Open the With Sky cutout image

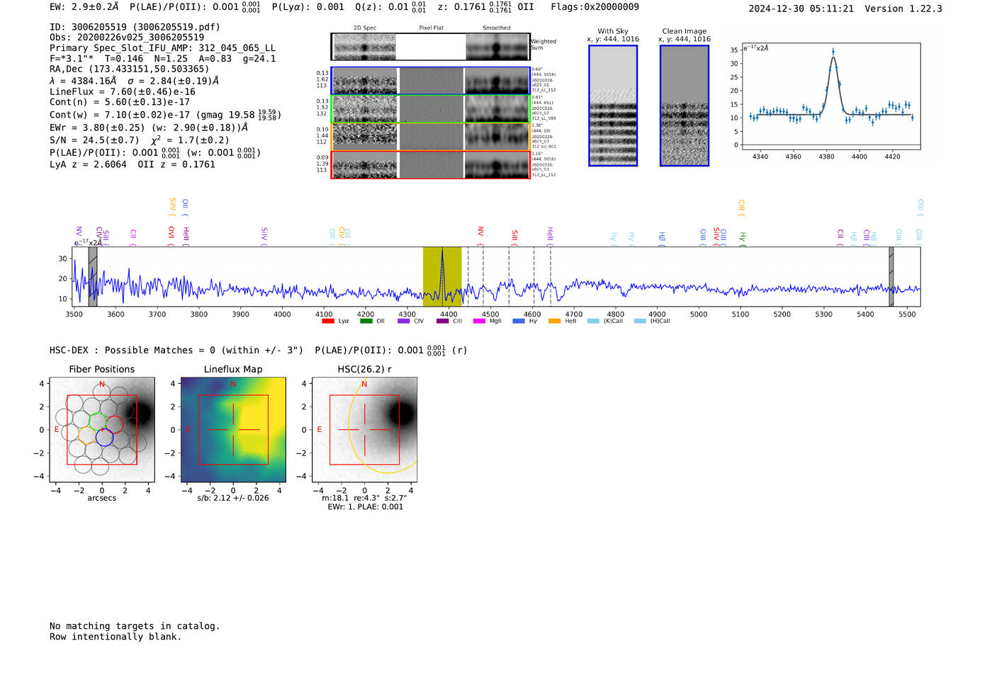point(613,106)
